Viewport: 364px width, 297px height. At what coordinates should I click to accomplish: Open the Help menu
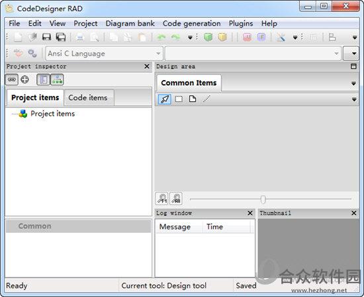[x=269, y=23]
